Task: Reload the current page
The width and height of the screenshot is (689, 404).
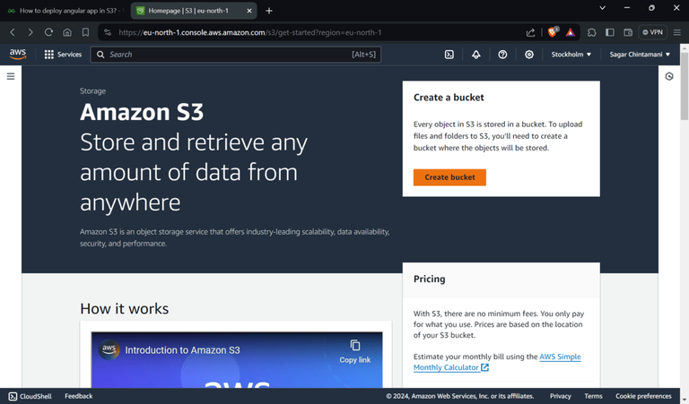Action: click(x=48, y=32)
